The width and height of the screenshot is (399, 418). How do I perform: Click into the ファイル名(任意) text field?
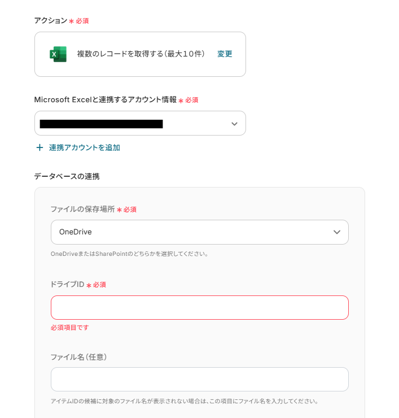[x=199, y=380]
